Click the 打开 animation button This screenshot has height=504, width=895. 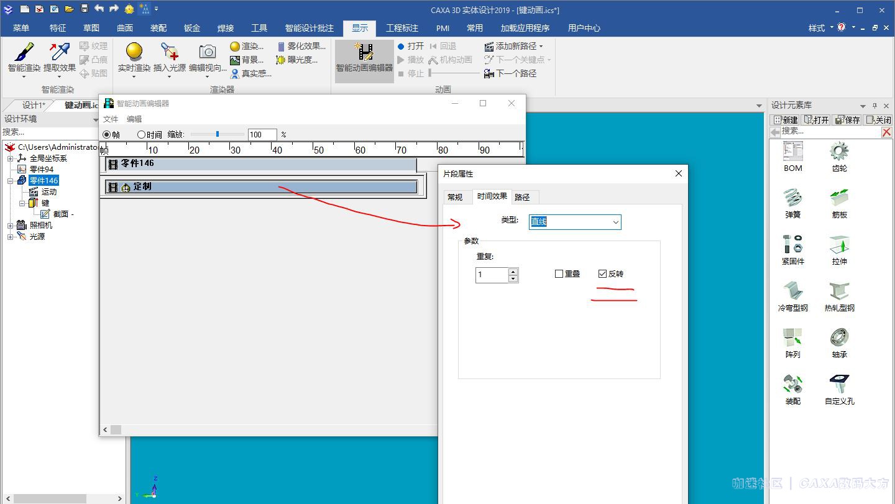point(411,47)
